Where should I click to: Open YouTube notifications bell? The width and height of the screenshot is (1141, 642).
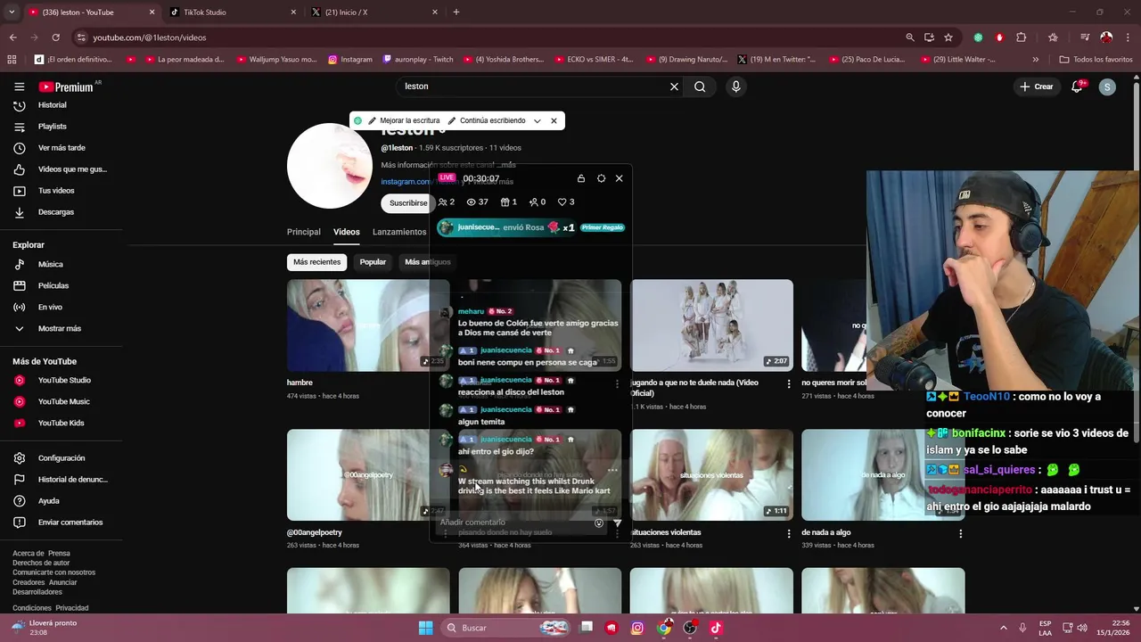coord(1077,86)
